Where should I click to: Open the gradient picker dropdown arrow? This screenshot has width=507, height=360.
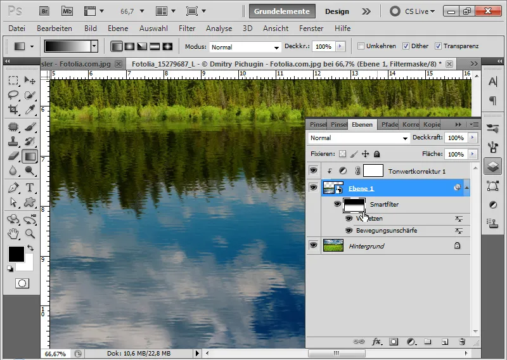pos(94,46)
